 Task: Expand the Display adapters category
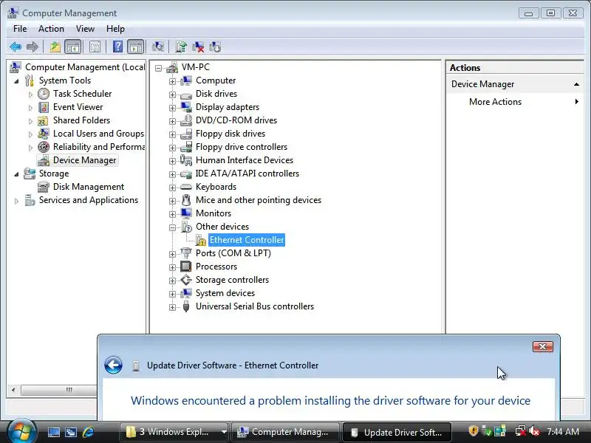(x=172, y=108)
